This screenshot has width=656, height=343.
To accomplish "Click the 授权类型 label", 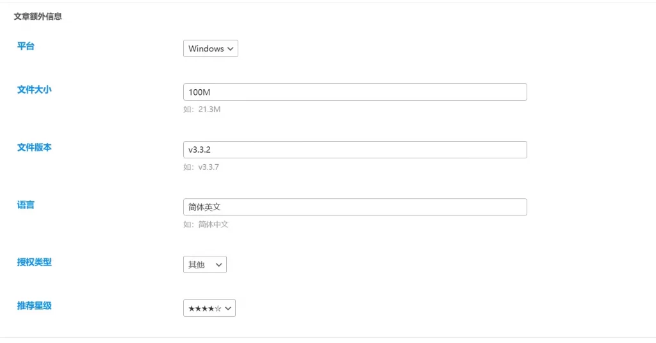I will [34, 262].
